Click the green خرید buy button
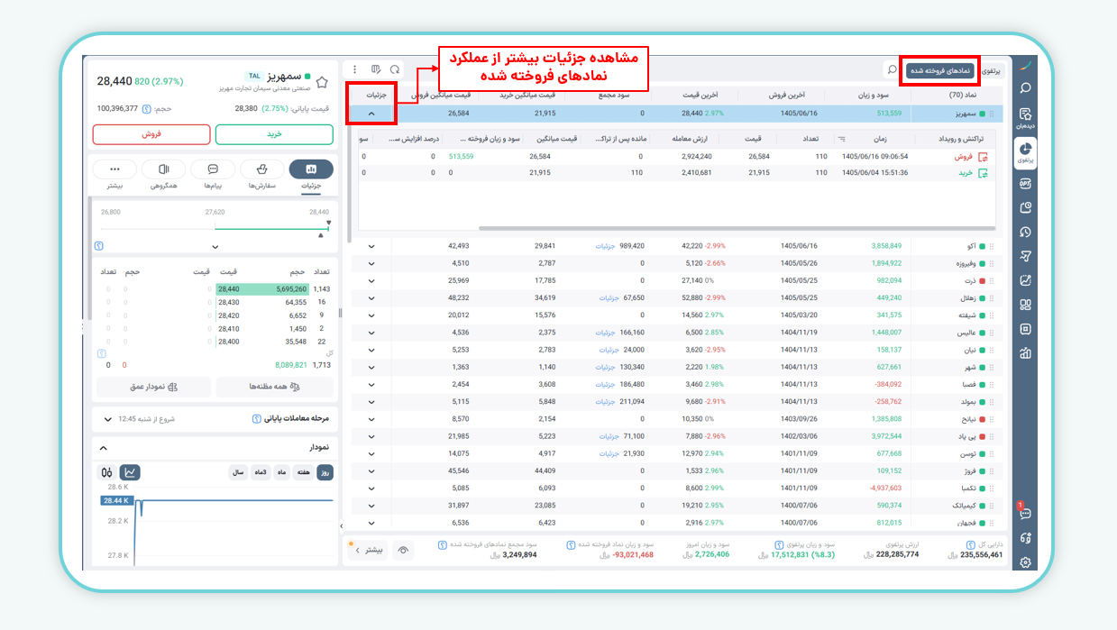Image resolution: width=1117 pixels, height=630 pixels. (x=274, y=134)
